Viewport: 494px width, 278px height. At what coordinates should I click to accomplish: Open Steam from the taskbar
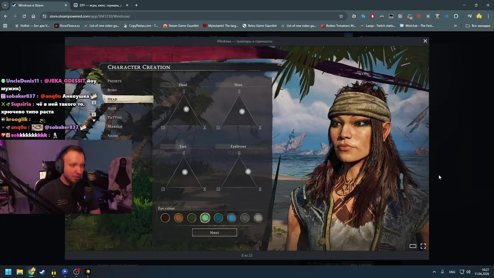[42, 272]
